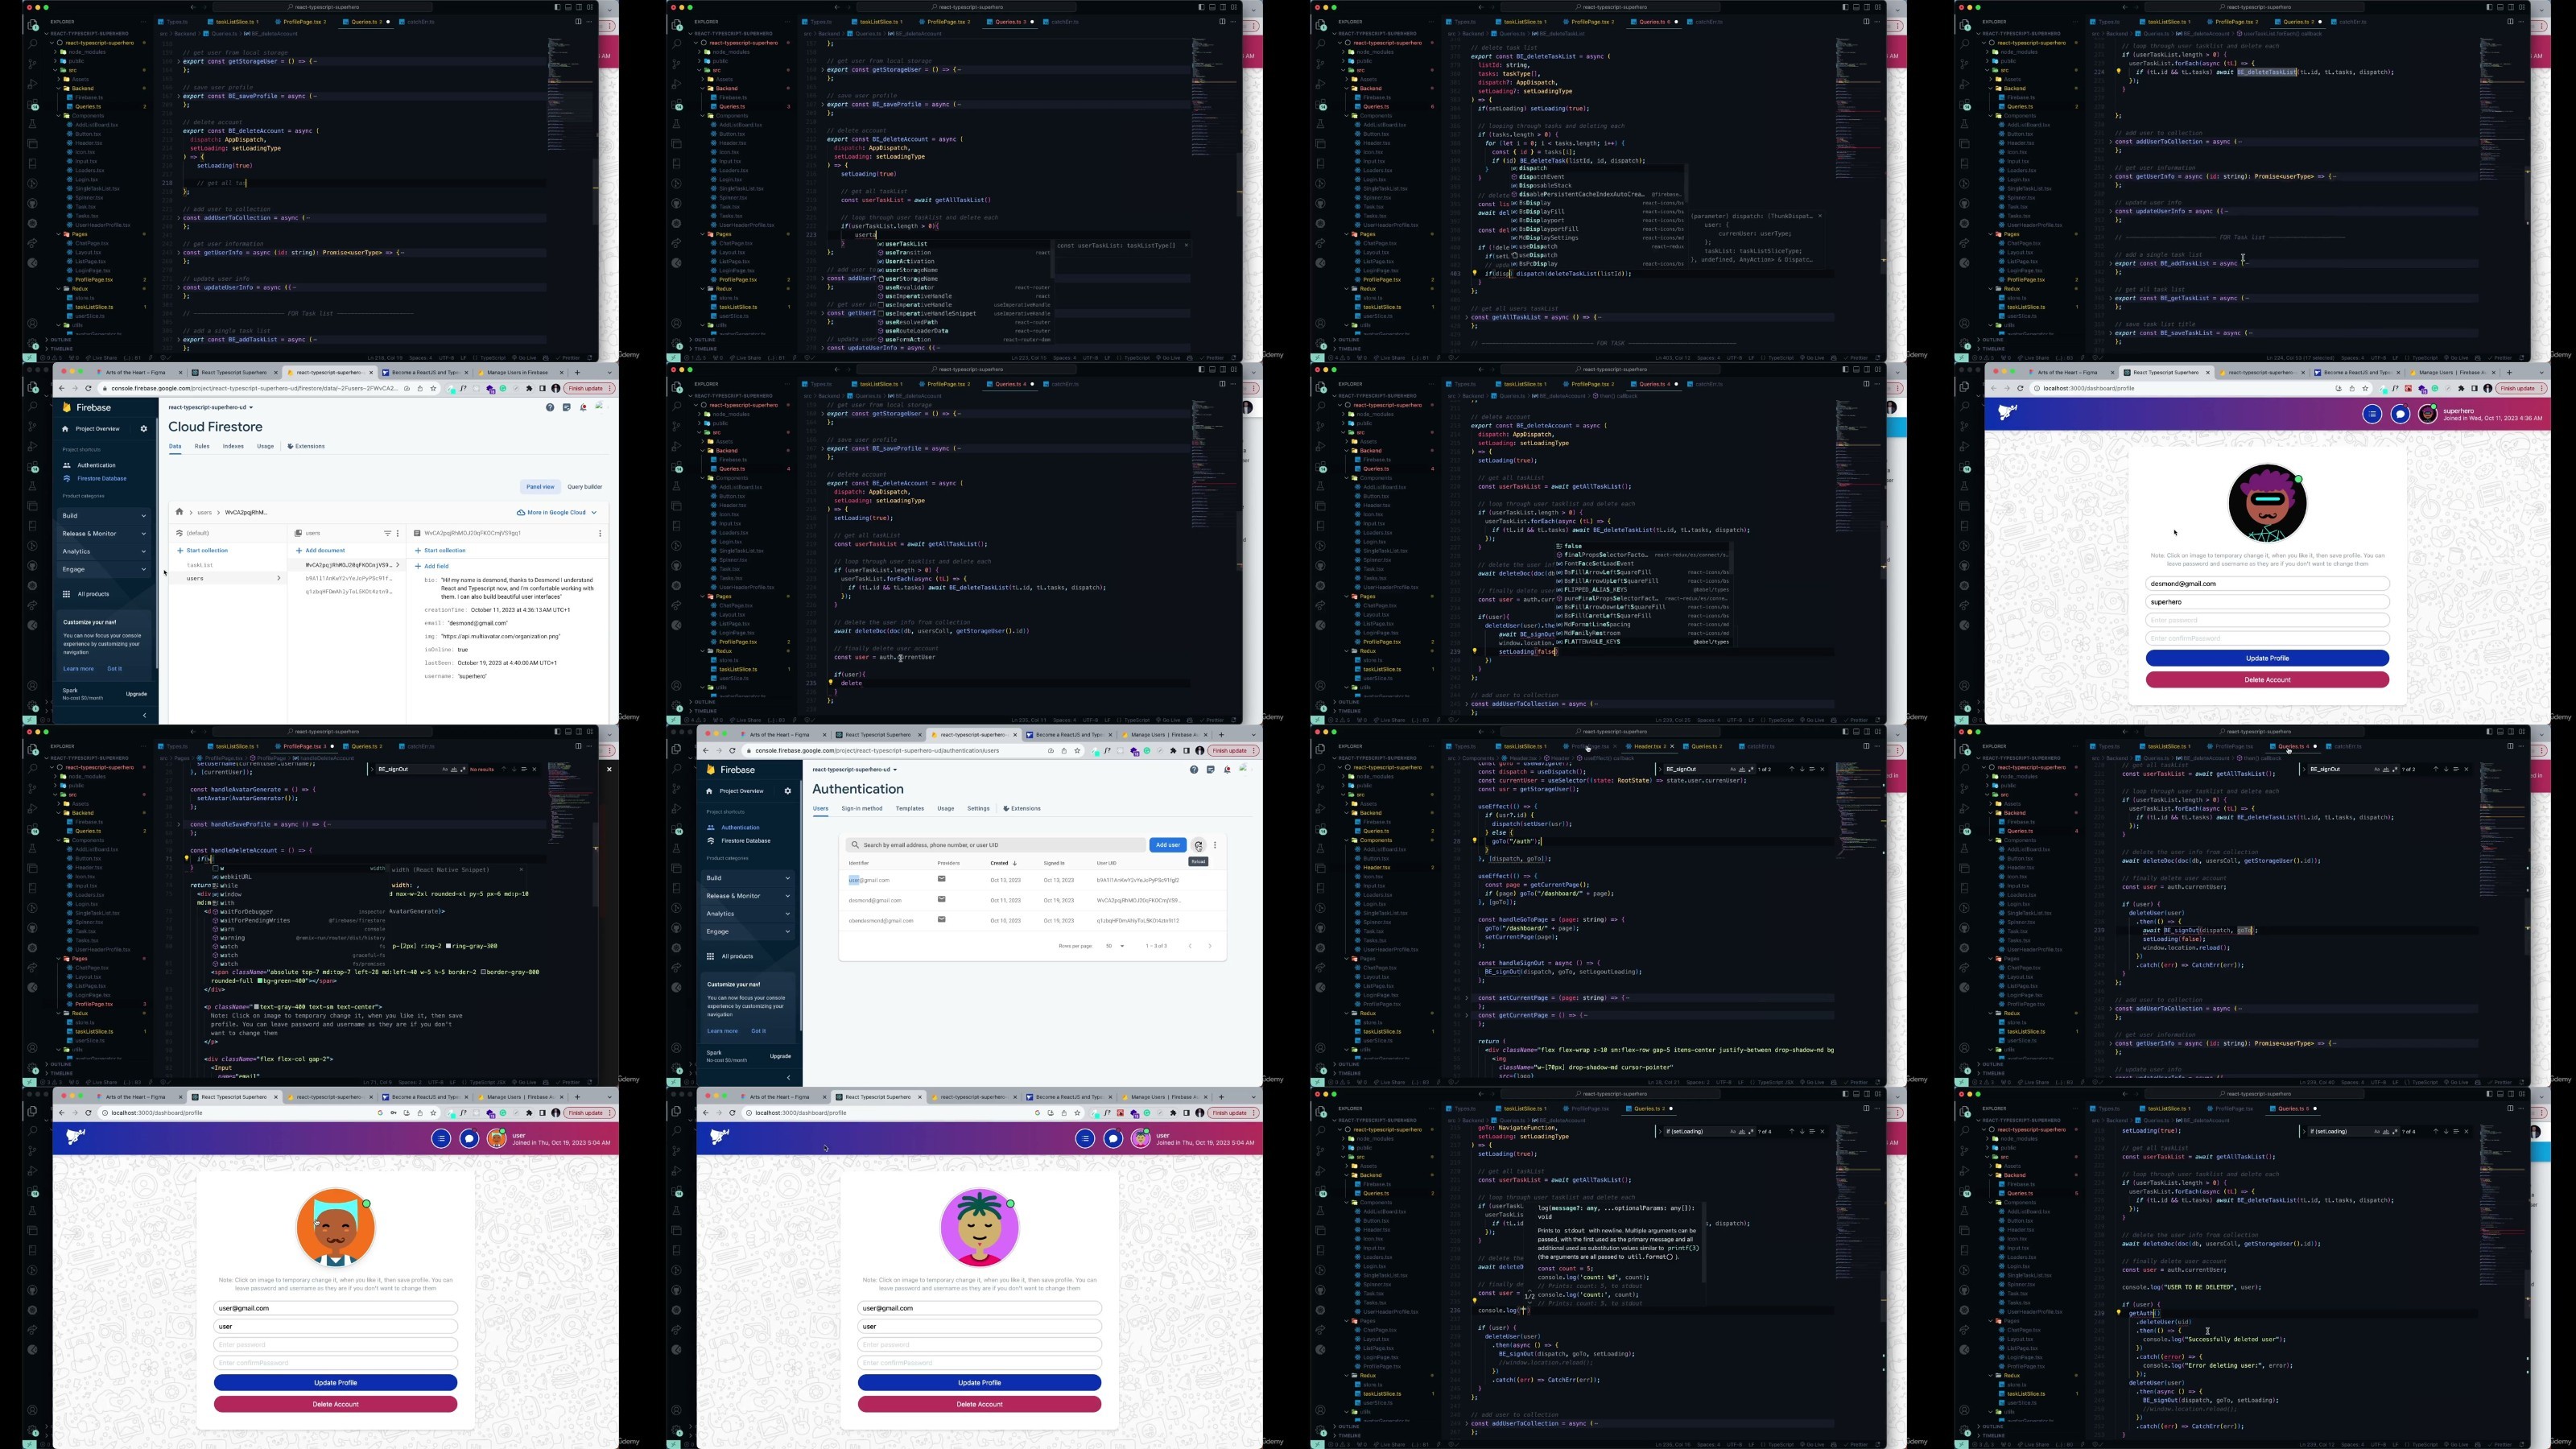Switch Firestore to Query builder view
Screen dimensions: 2576x1449
coord(584,487)
